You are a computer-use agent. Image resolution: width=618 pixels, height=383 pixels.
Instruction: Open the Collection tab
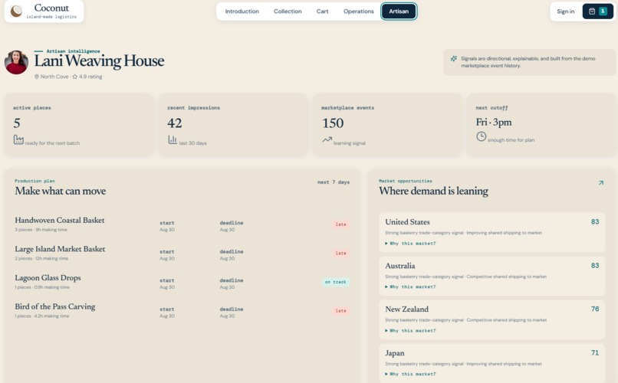(x=288, y=11)
